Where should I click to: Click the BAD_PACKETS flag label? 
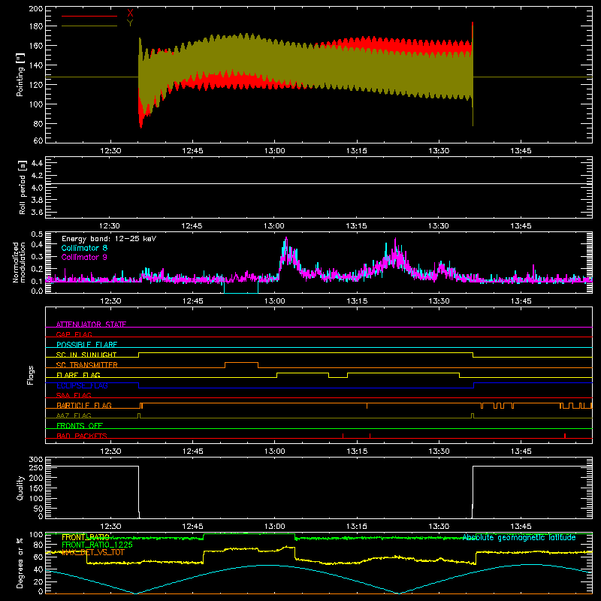coord(81,436)
